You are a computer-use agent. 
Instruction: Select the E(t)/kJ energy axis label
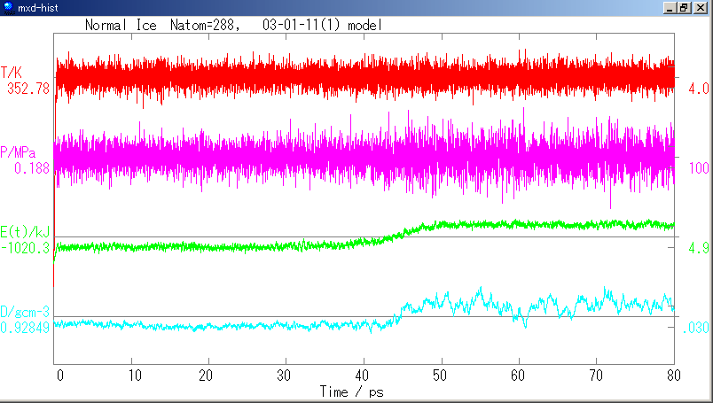[26, 233]
